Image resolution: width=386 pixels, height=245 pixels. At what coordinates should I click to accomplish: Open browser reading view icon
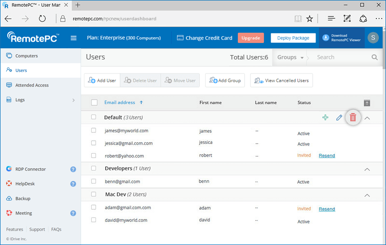pyautogui.click(x=298, y=18)
